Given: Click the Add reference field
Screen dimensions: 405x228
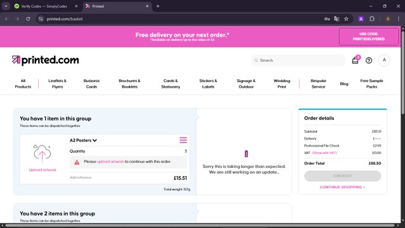Looking at the screenshot, I should tap(80, 177).
